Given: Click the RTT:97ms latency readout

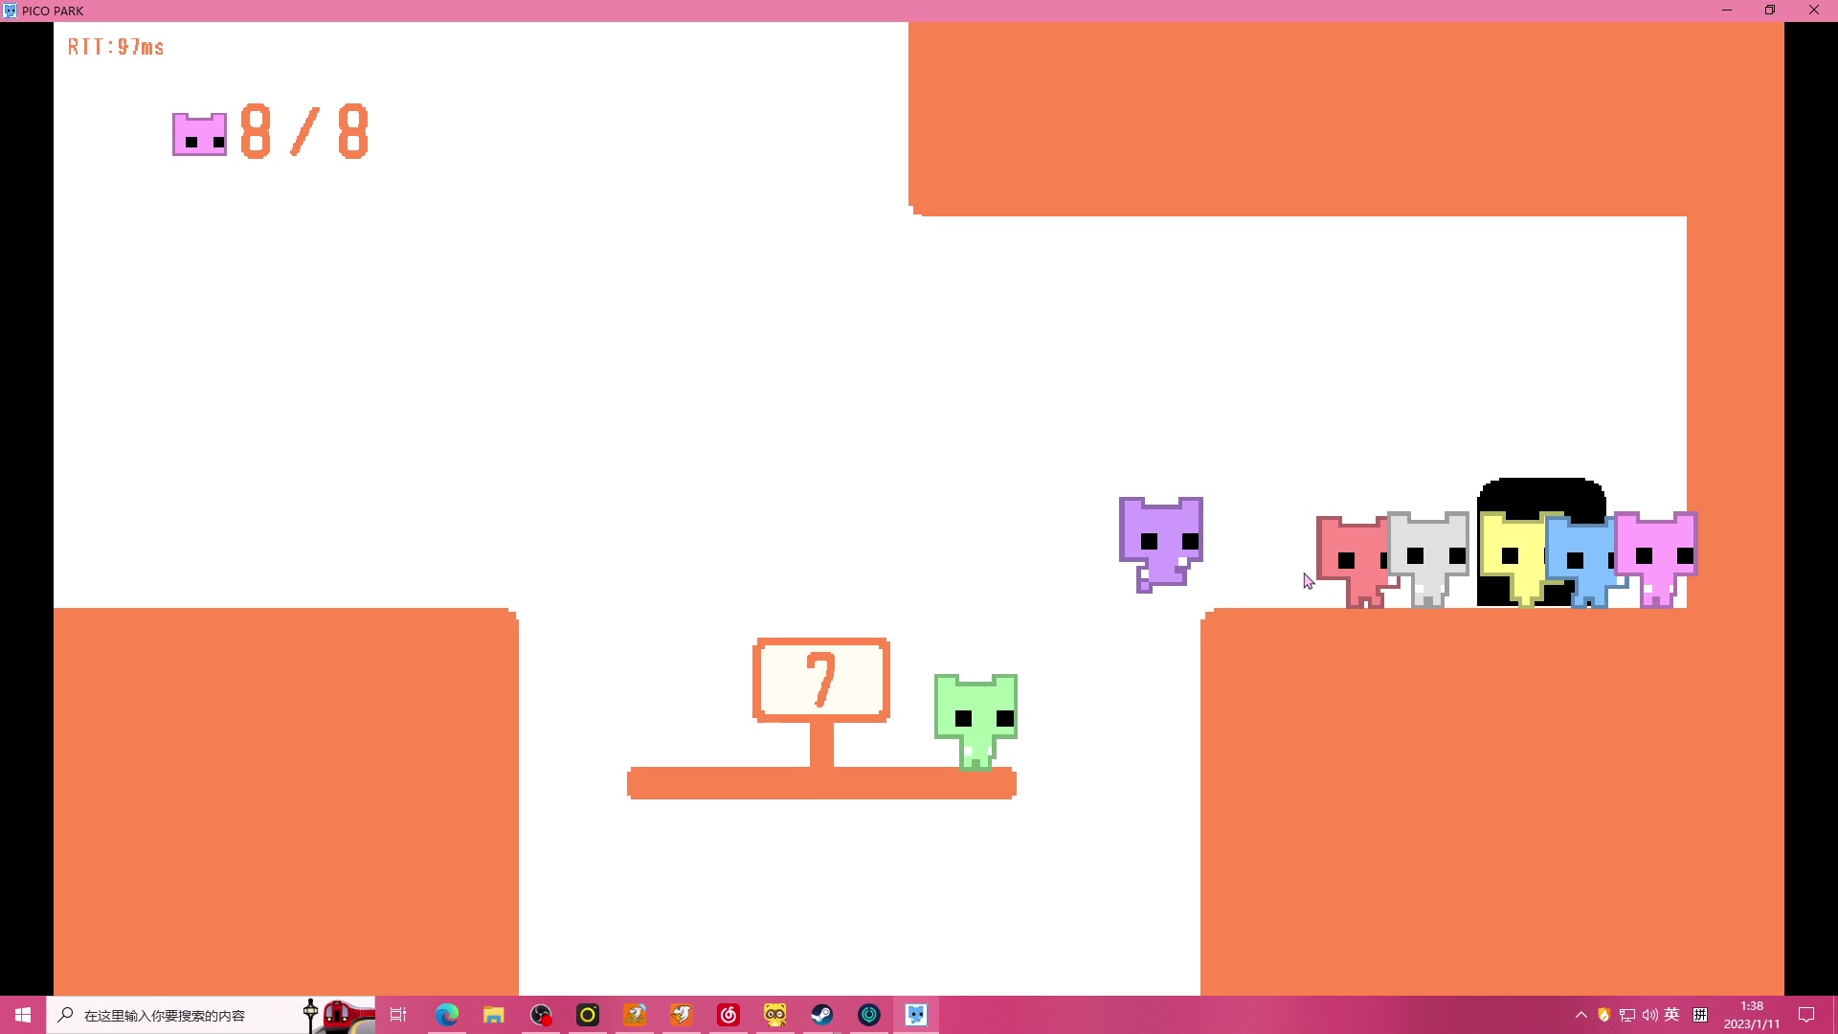Looking at the screenshot, I should (116, 47).
